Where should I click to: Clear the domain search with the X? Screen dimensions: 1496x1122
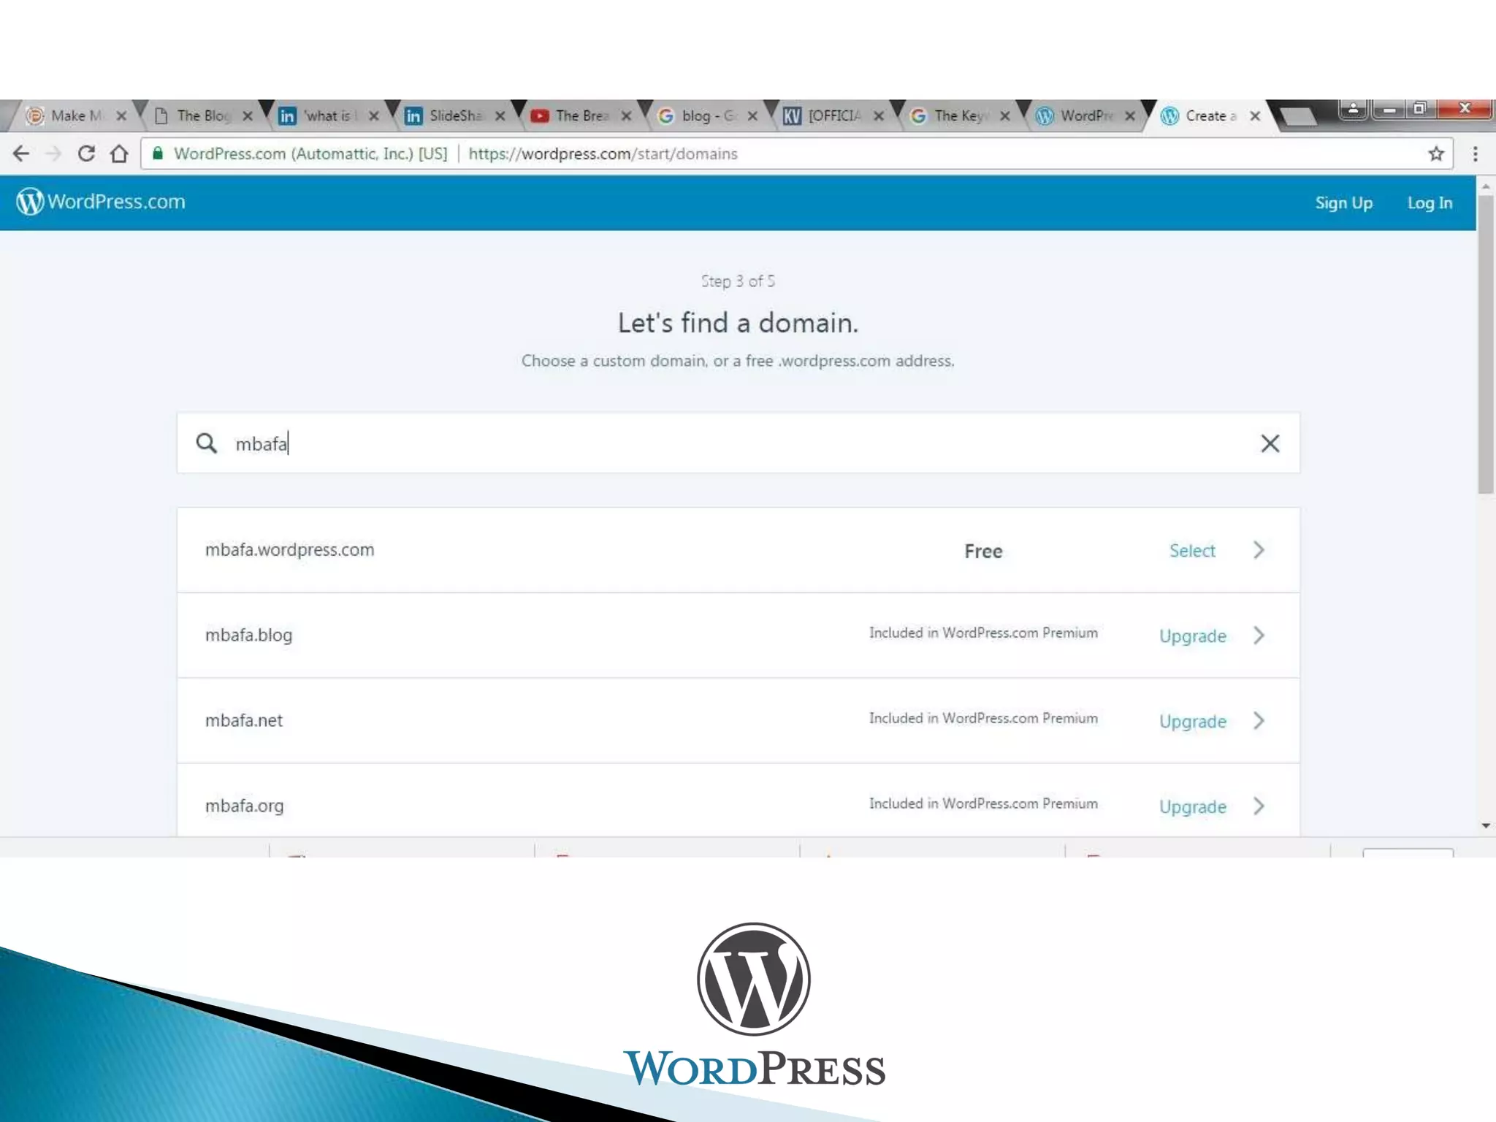pos(1270,443)
